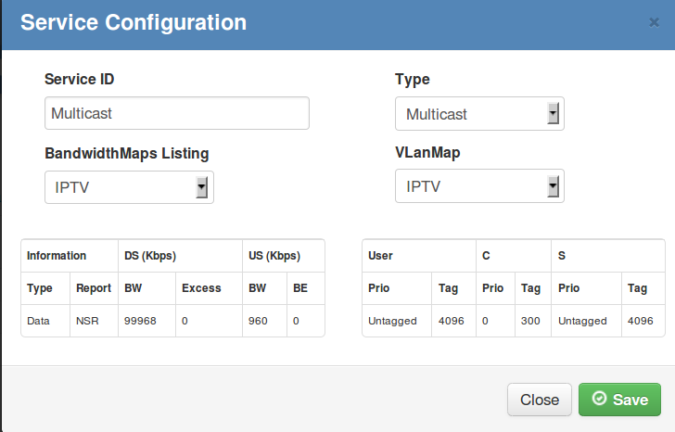
Task: Click the US BW value 960
Action: (258, 321)
